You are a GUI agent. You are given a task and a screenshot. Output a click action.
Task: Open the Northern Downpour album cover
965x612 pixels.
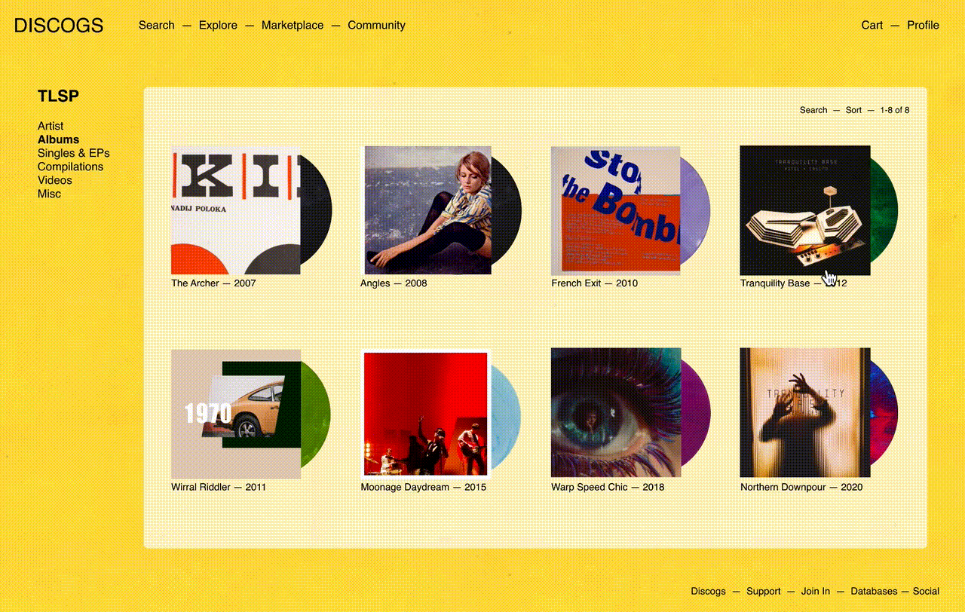[x=805, y=412]
